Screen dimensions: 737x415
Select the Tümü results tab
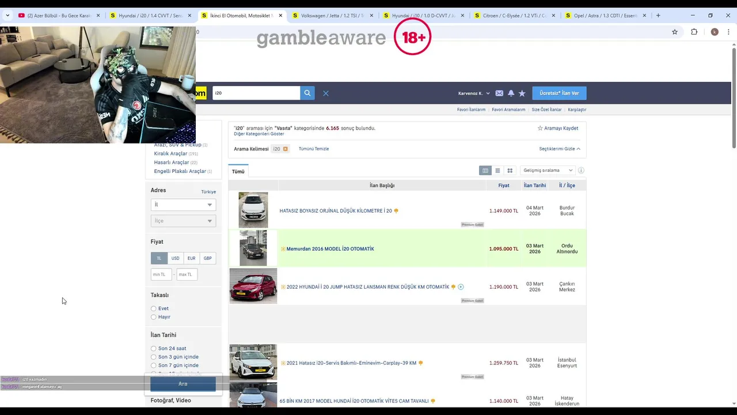(x=238, y=171)
